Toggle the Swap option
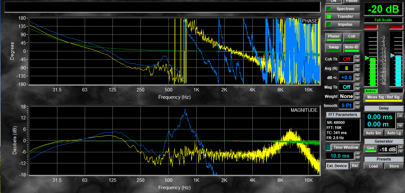405x193 pixels. (333, 48)
